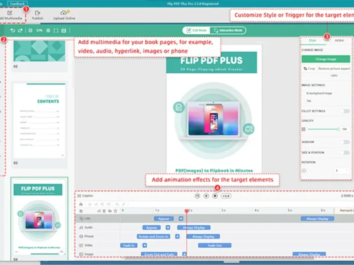Click the Appear animation block on Link row
The width and height of the screenshot is (354, 265).
[x=164, y=219]
